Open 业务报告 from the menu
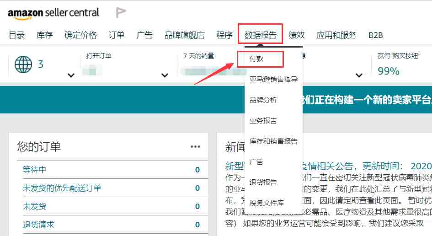Screen dimensions: 432x236 (x=263, y=120)
